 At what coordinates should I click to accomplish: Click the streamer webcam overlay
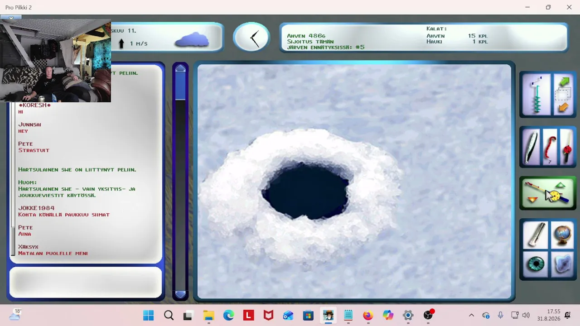[x=55, y=61]
